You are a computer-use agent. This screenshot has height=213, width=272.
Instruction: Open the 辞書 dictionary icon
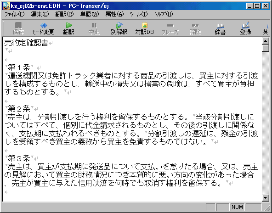(220, 28)
